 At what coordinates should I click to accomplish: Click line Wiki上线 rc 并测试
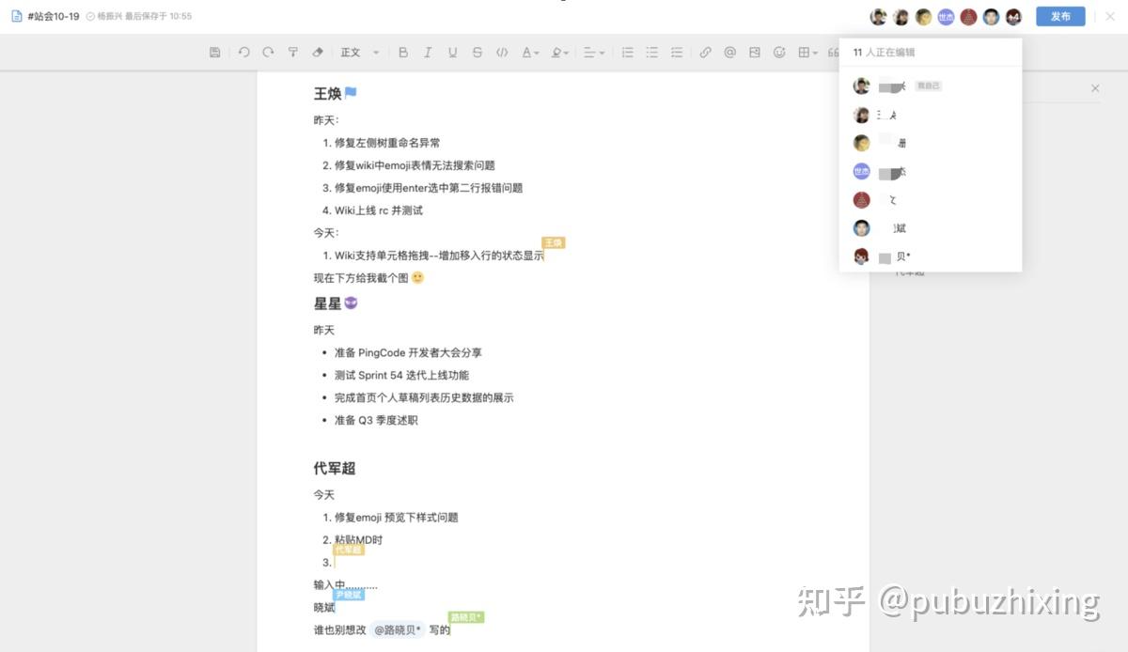(x=379, y=210)
